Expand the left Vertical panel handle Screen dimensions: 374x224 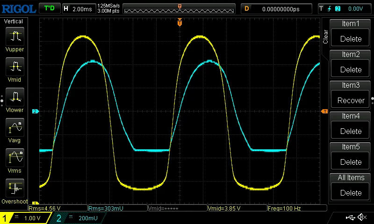2,99
